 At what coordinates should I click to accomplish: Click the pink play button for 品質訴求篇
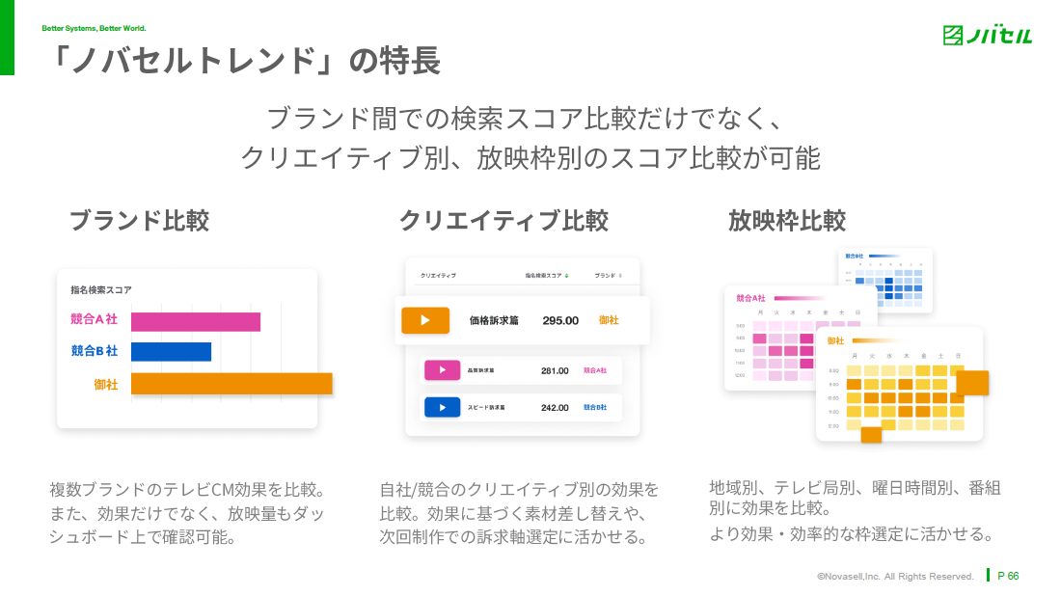(442, 370)
